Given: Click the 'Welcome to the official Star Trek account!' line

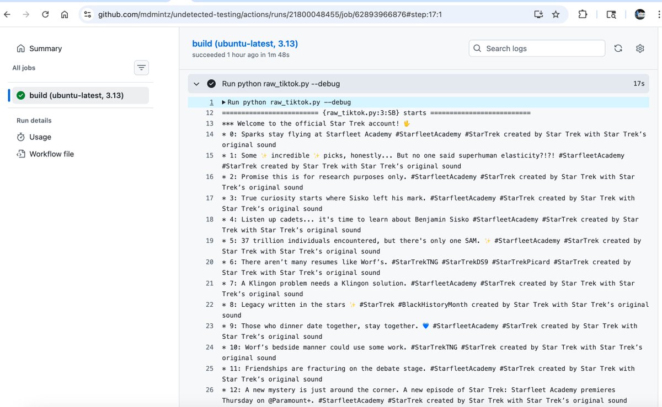Looking at the screenshot, I should [317, 123].
